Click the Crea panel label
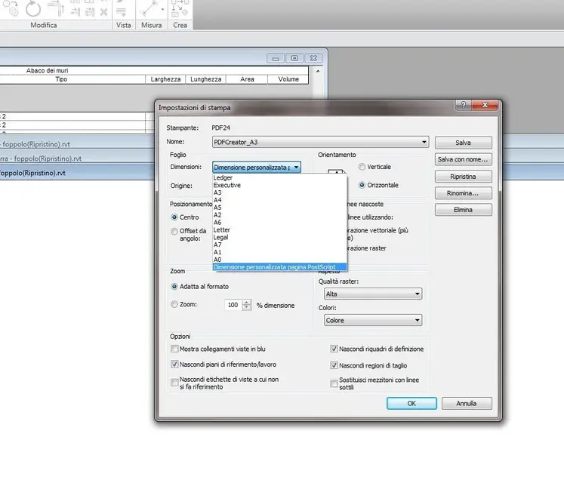Image resolution: width=564 pixels, height=483 pixels. [x=180, y=25]
